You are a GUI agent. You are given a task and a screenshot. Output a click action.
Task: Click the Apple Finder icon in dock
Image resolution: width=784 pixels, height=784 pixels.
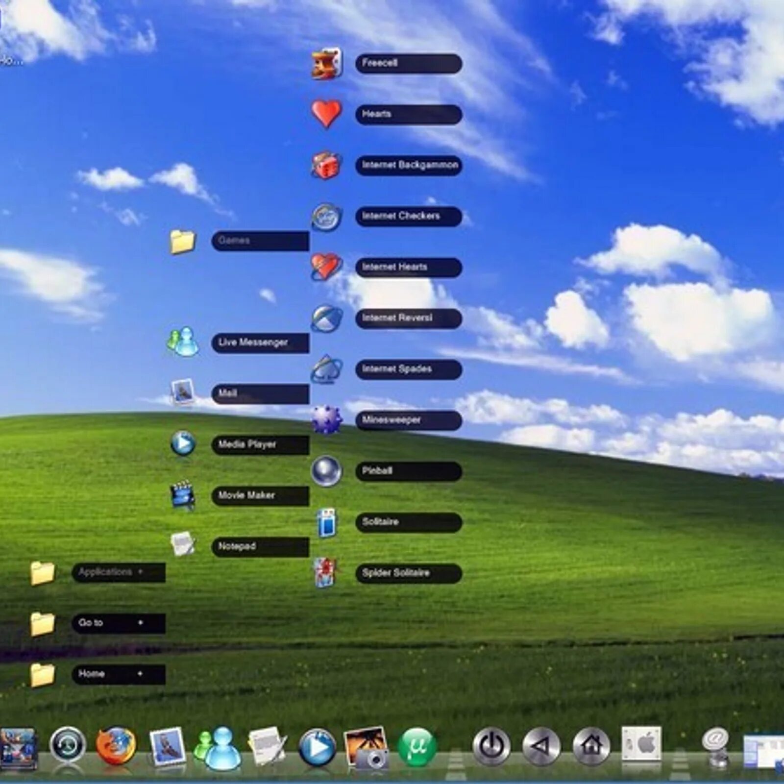tap(641, 744)
